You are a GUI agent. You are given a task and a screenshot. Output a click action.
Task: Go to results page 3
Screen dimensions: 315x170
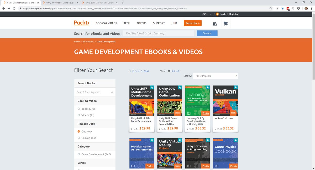pos(136,71)
